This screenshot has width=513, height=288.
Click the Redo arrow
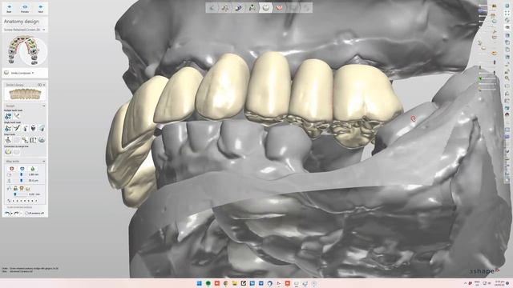pyautogui.click(x=16, y=214)
